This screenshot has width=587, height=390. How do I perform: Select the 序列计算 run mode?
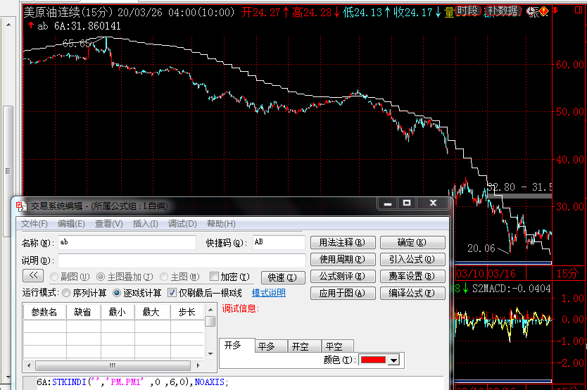(67, 293)
